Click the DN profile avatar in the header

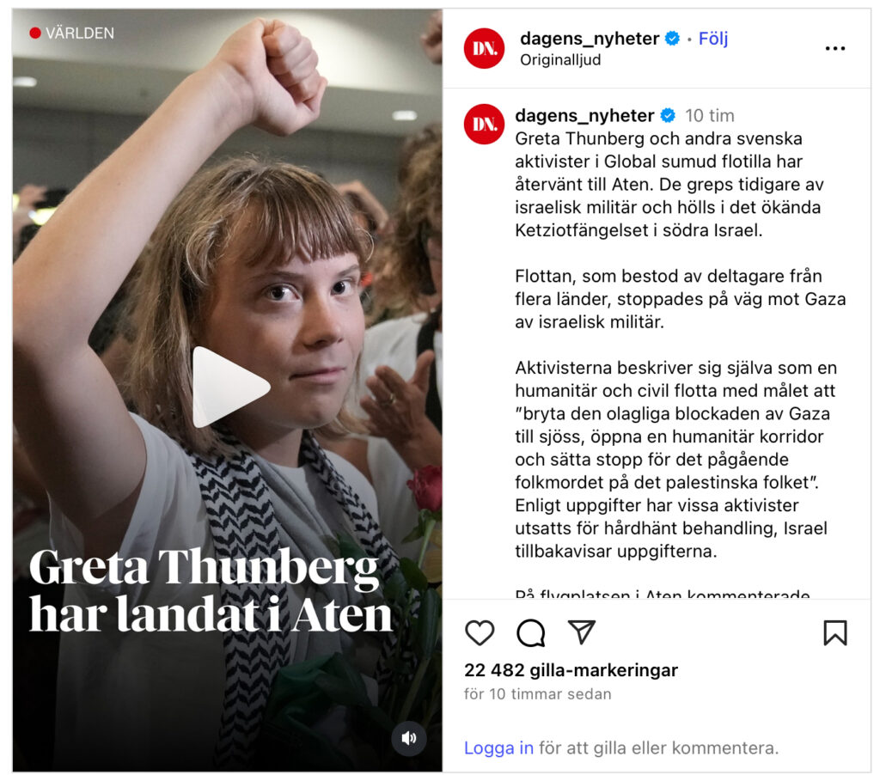tap(485, 49)
